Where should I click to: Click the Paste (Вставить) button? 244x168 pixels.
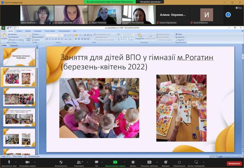[x=4, y=37]
